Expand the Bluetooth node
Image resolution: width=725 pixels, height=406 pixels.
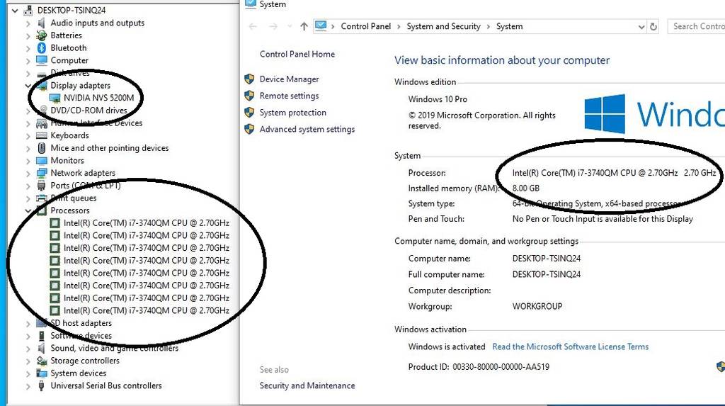click(x=28, y=48)
